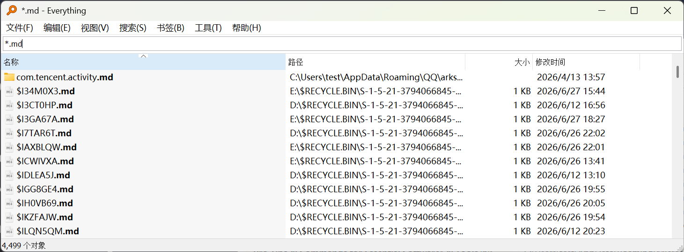
Task: Select the file name $ICWIVXA.md
Action: tap(45, 161)
